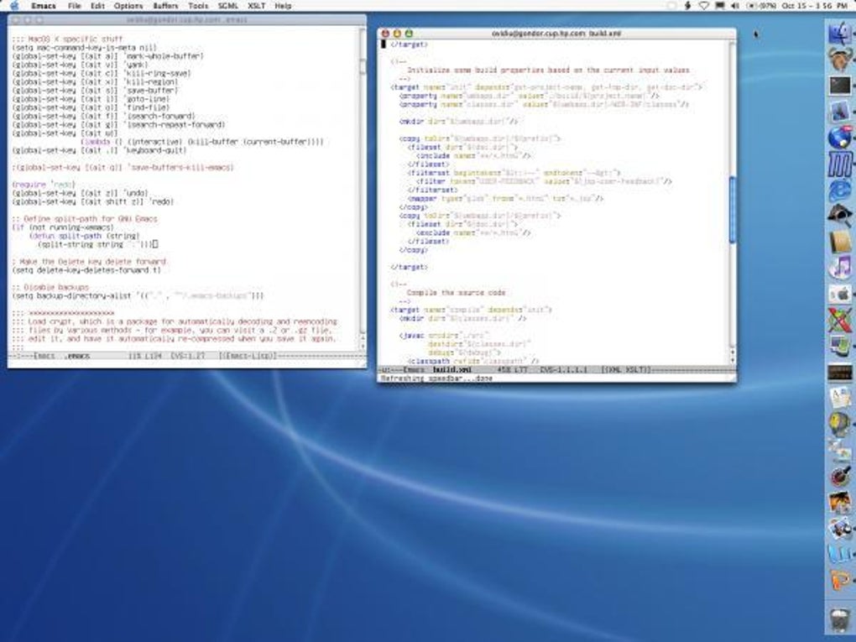Open the Help menu

tap(283, 6)
